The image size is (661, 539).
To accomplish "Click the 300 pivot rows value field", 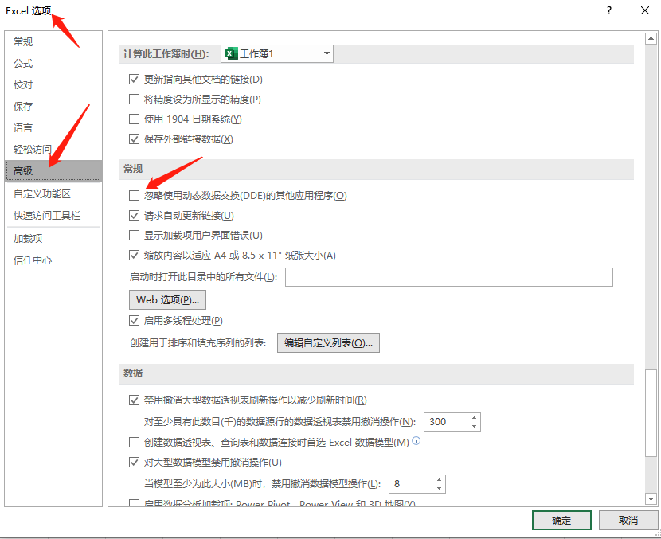I will click(447, 422).
